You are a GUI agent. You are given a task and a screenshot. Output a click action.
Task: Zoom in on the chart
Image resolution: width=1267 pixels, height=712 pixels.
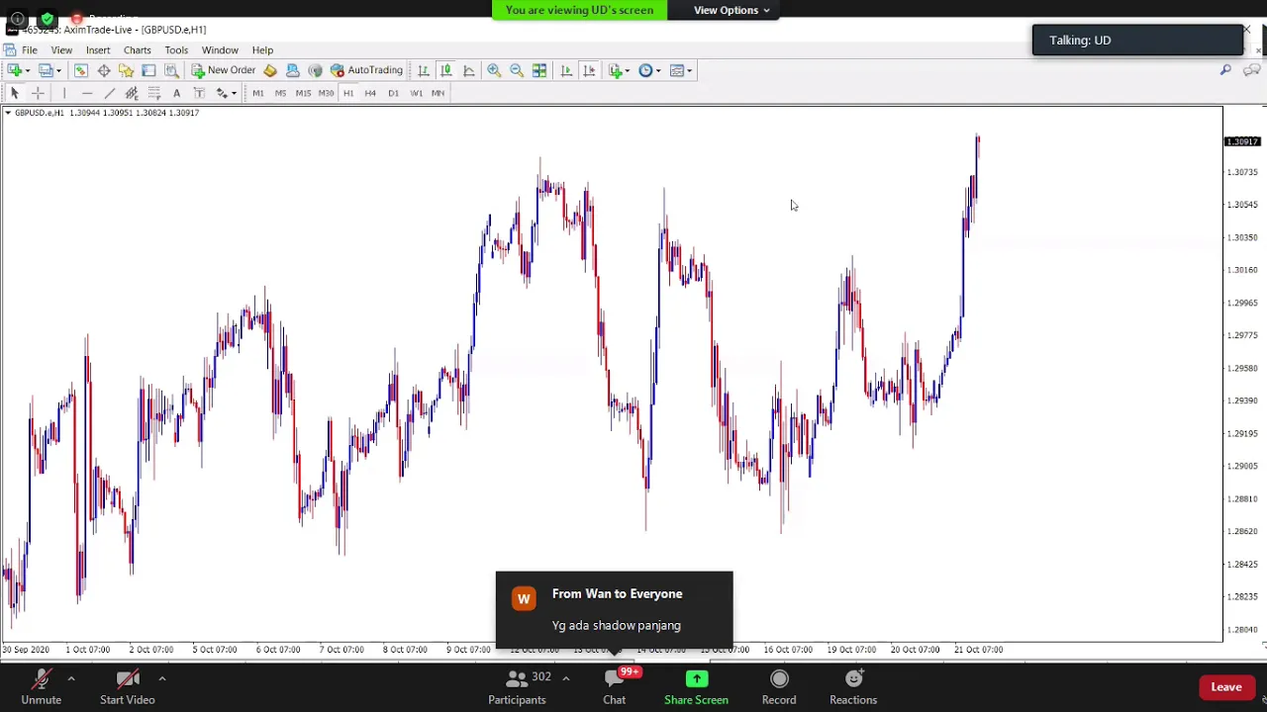pyautogui.click(x=494, y=70)
